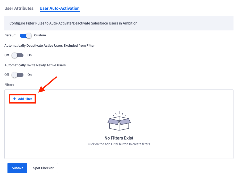
Task: Enable Automatically Deactivate Active Users switch
Action: point(18,55)
